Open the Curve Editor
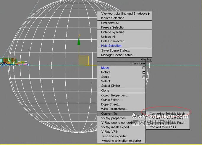Viewport: 202px width, 145px height. [x=121, y=100]
